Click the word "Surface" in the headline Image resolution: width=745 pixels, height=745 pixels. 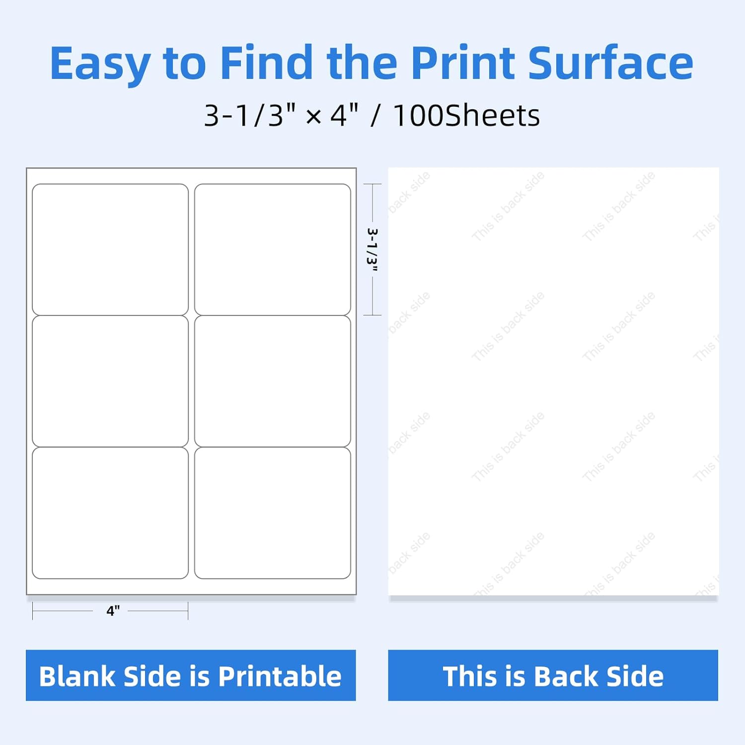tap(610, 63)
